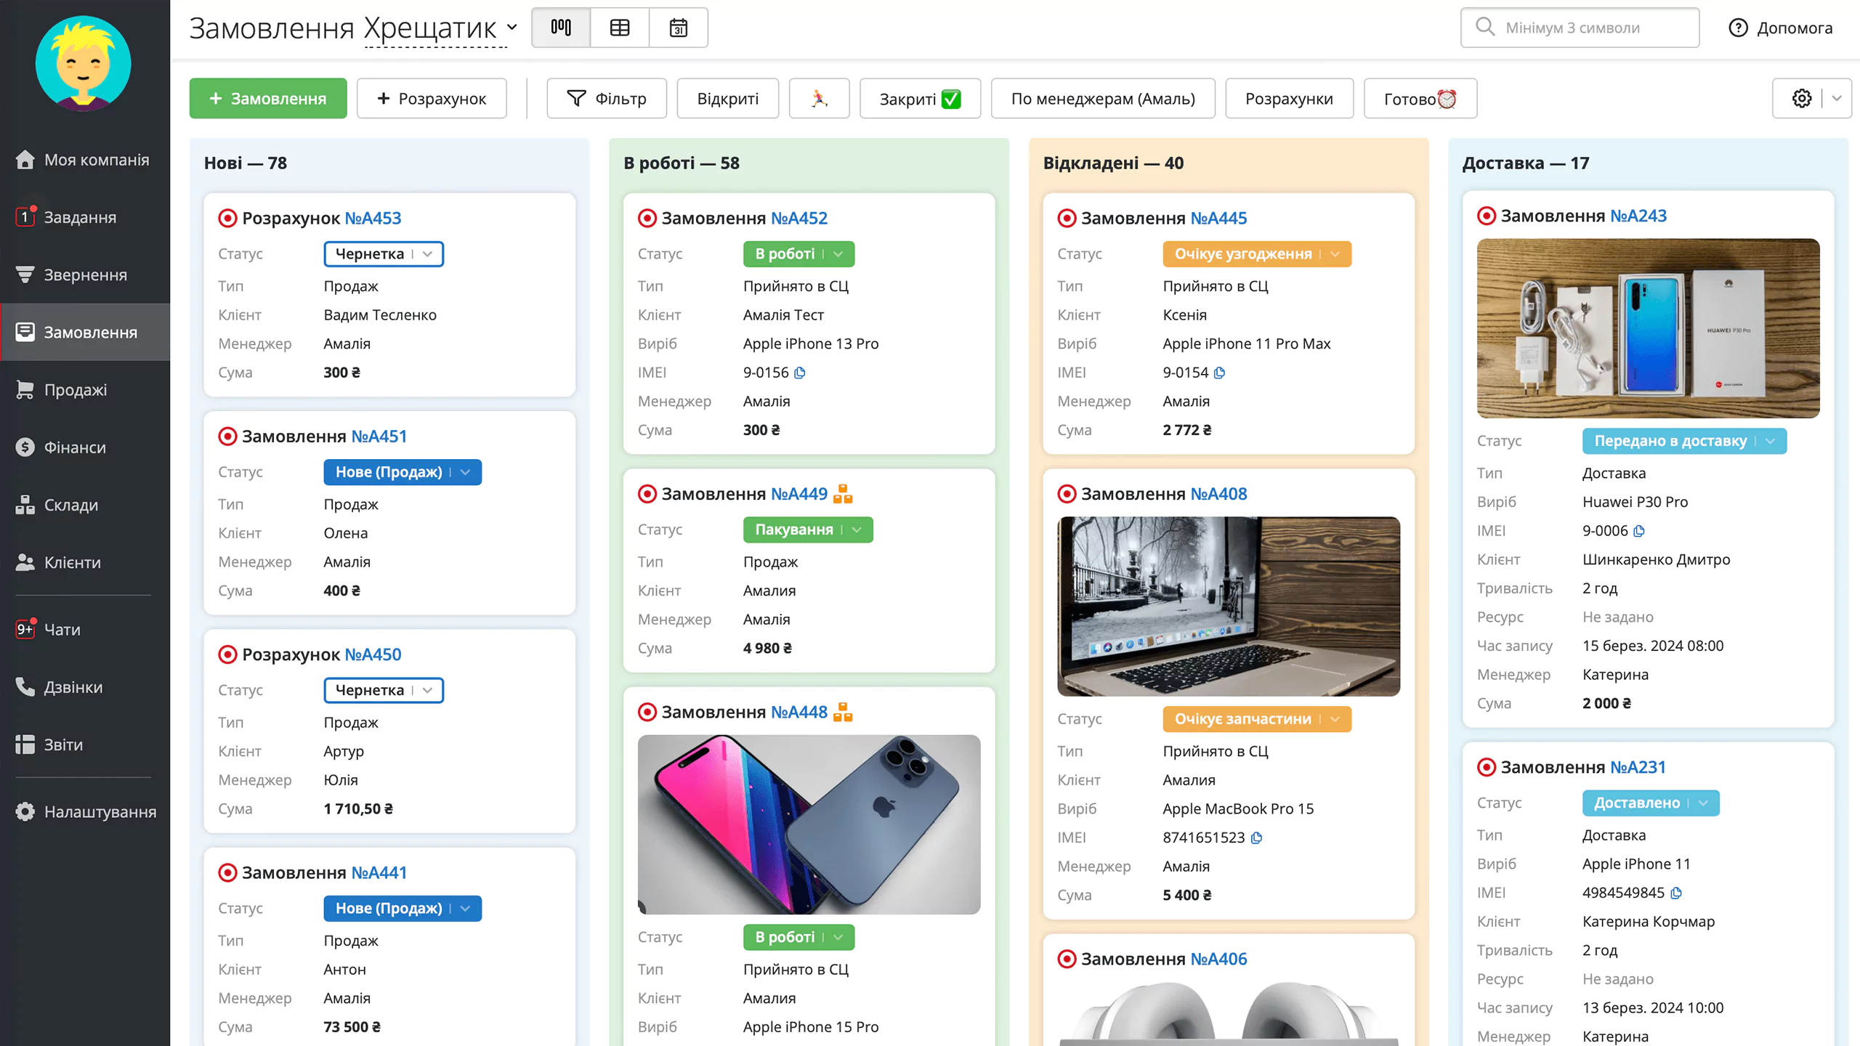The width and height of the screenshot is (1860, 1046).
Task: Open Звіти section
Action: (x=85, y=745)
